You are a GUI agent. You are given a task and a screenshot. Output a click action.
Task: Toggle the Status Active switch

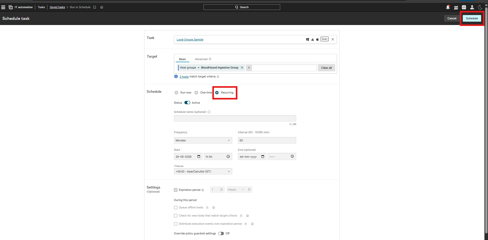click(187, 103)
